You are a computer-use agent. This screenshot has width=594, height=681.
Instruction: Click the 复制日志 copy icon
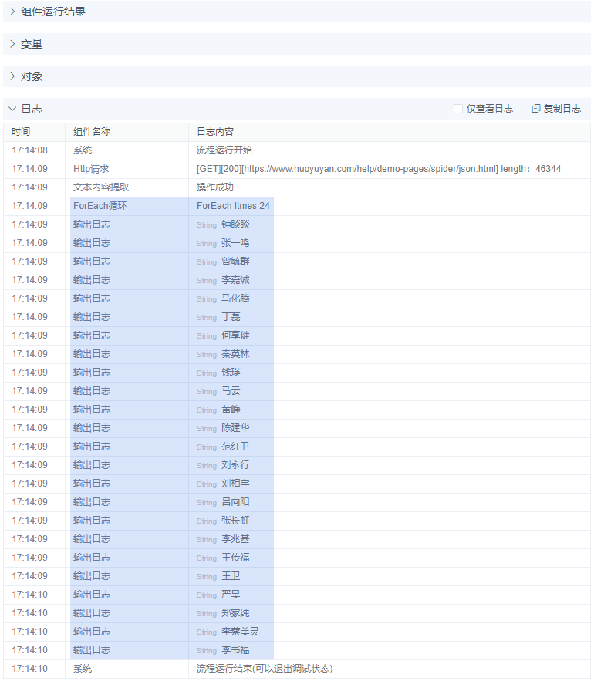tap(536, 109)
